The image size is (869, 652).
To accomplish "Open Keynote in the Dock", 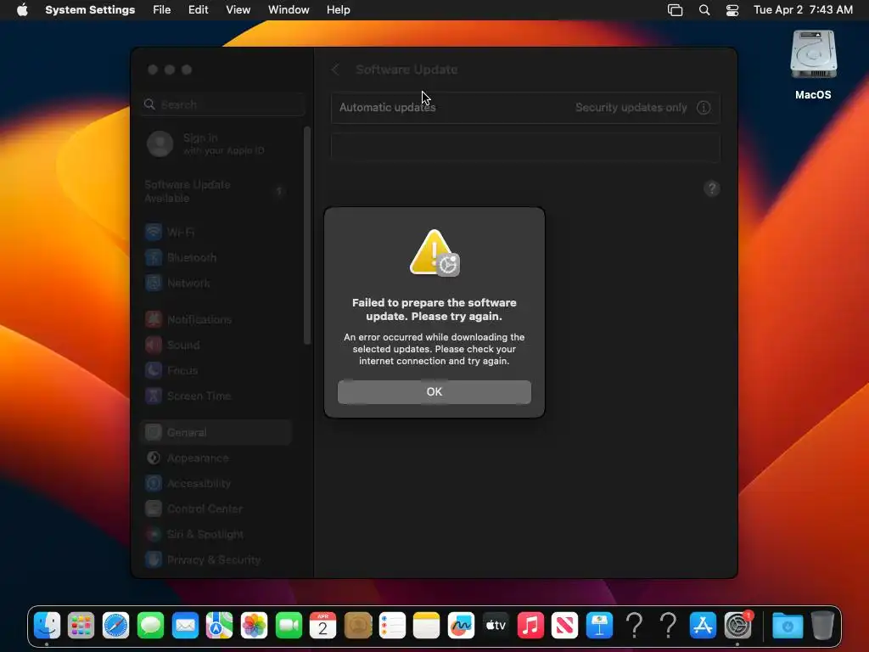I will 600,626.
